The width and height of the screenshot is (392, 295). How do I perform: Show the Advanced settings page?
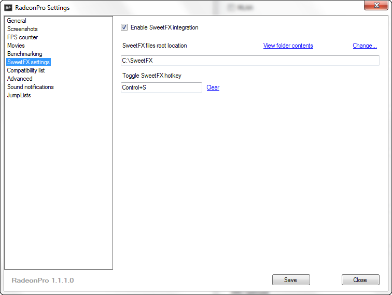20,79
